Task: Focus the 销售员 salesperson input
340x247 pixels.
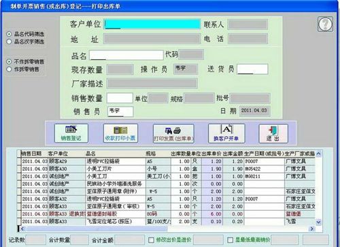Action: (x=120, y=112)
